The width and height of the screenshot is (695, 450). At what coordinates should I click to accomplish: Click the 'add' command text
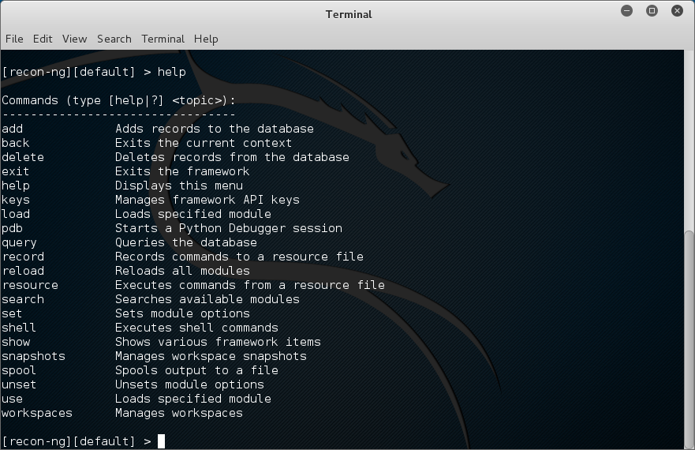click(13, 129)
